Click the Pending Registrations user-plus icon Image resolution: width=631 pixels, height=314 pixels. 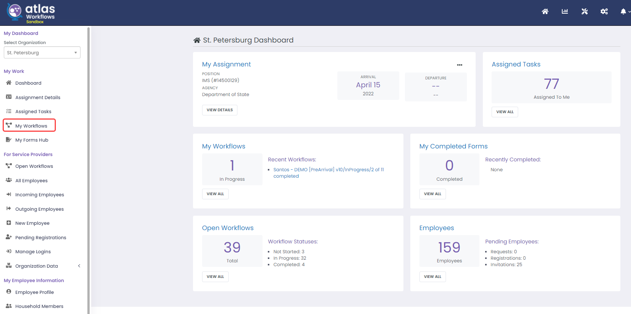click(9, 237)
